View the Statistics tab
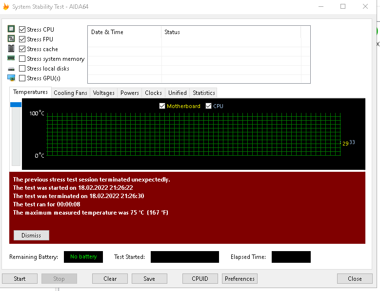 click(x=203, y=93)
